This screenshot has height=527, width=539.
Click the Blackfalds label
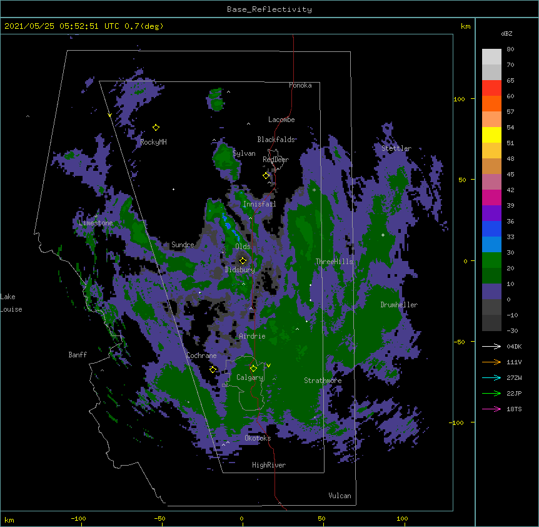276,140
